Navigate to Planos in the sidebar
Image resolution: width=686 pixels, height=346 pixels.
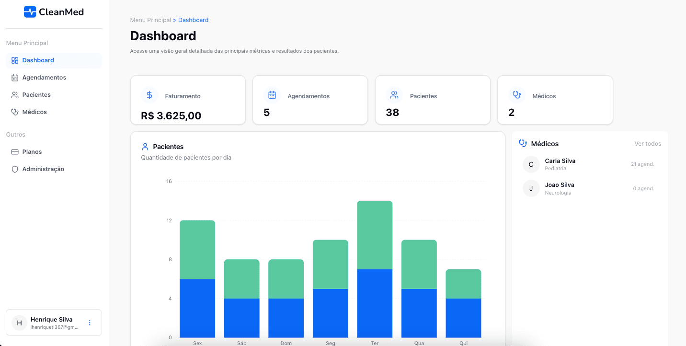(32, 152)
